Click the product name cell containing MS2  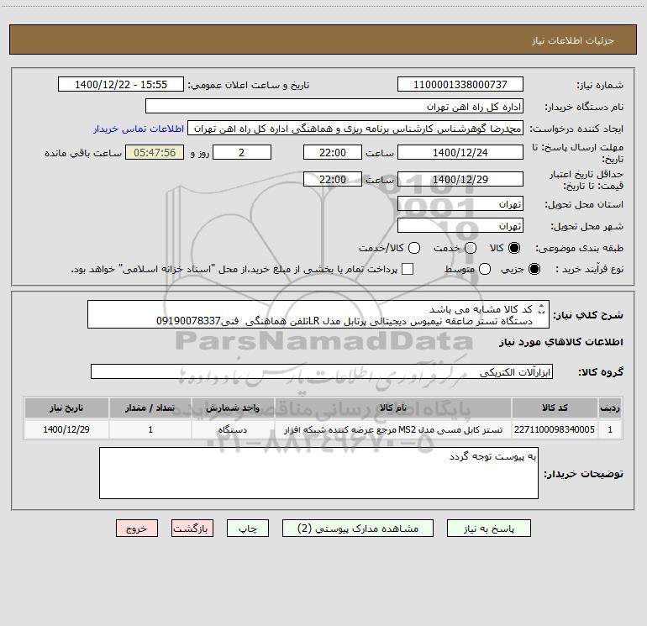(x=393, y=429)
